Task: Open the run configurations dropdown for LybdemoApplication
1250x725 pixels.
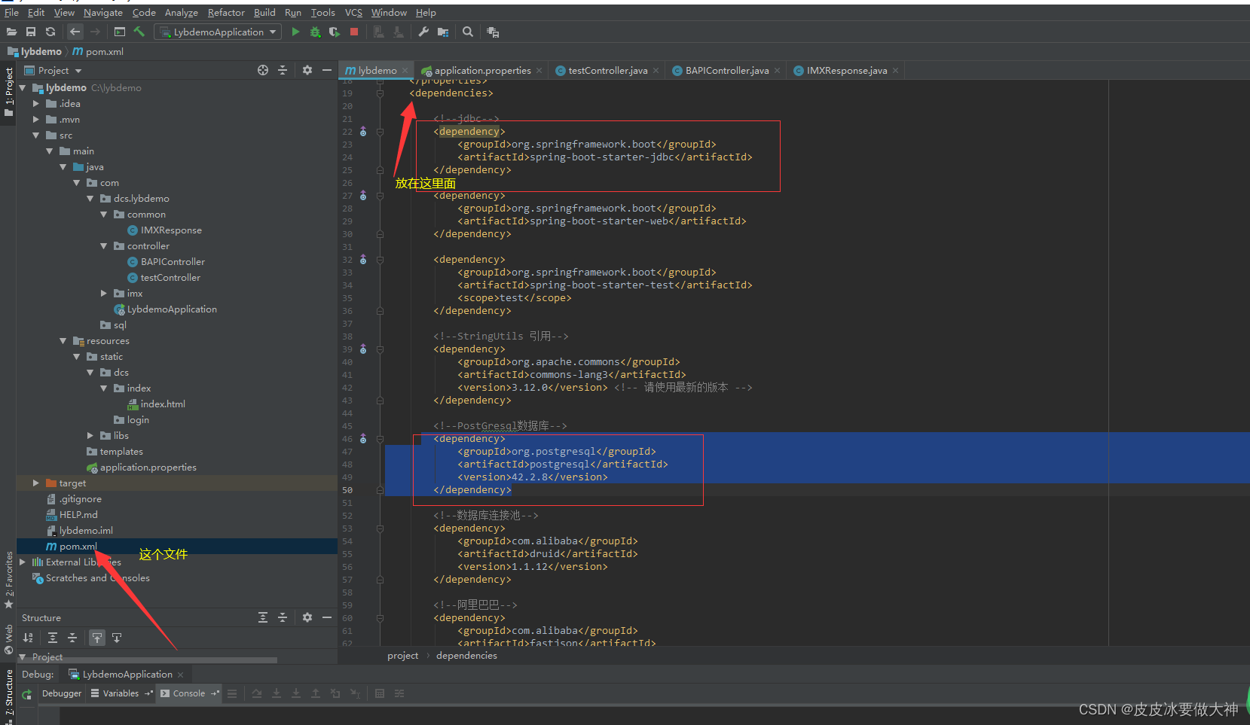Action: pyautogui.click(x=273, y=32)
